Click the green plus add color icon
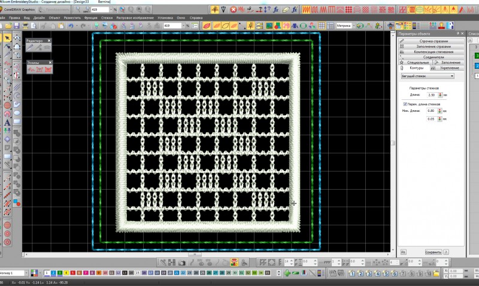Image resolution: width=479 pixels, height=286 pixels. click(287, 273)
